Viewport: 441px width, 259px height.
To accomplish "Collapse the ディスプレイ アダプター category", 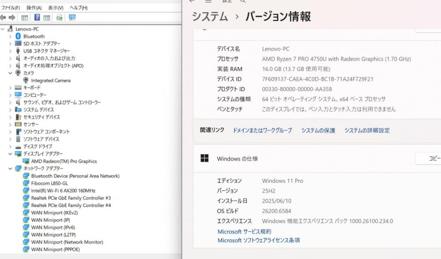I will (x=10, y=154).
